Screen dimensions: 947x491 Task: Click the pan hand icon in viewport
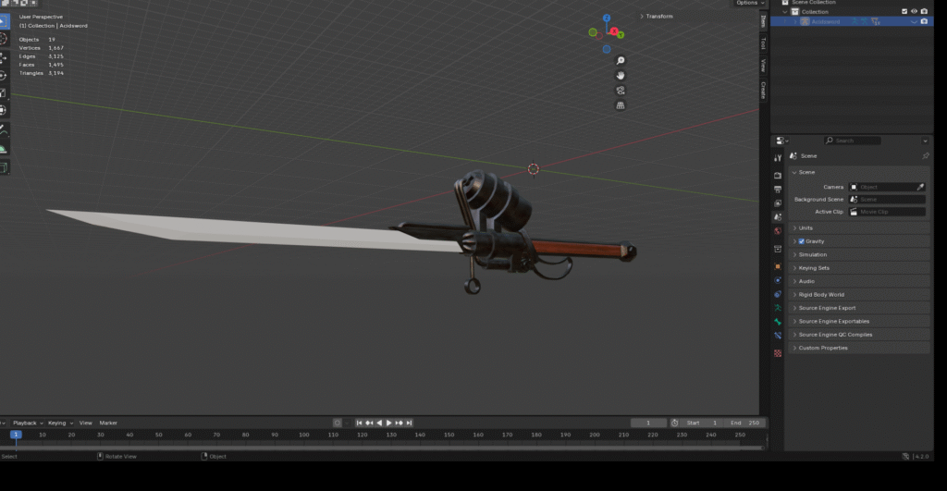[x=621, y=75]
